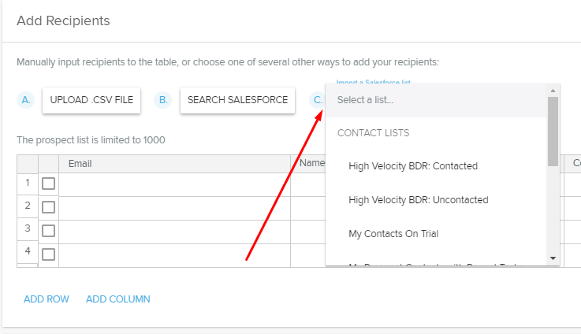Check the row 1 checkbox
Screen dimensions: 581x334
tap(48, 184)
